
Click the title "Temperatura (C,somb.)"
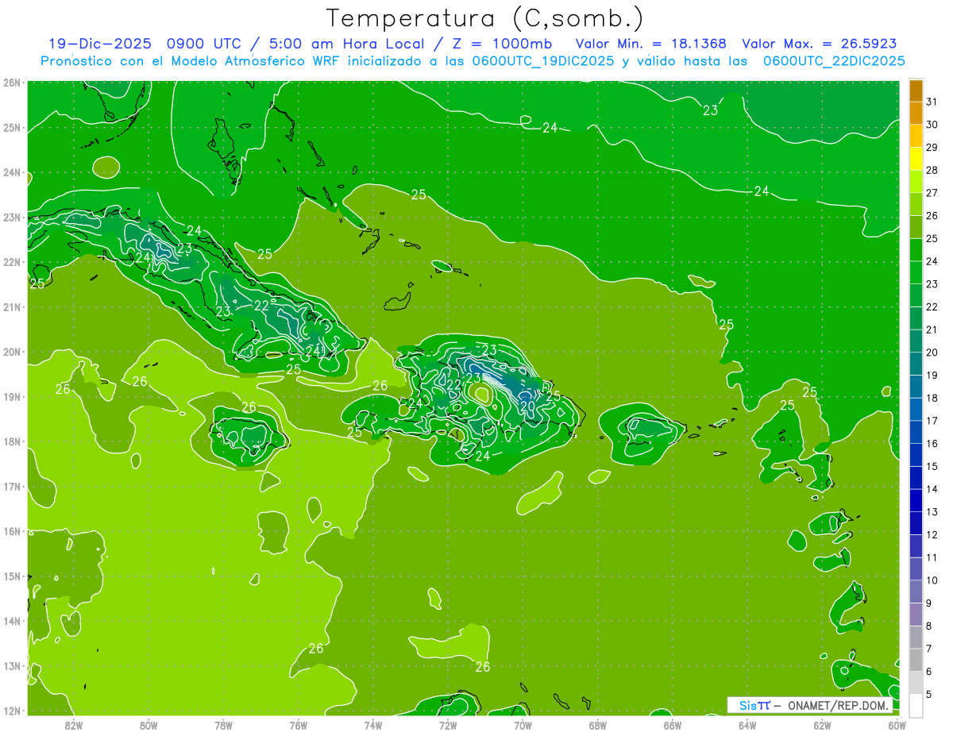coord(485,18)
